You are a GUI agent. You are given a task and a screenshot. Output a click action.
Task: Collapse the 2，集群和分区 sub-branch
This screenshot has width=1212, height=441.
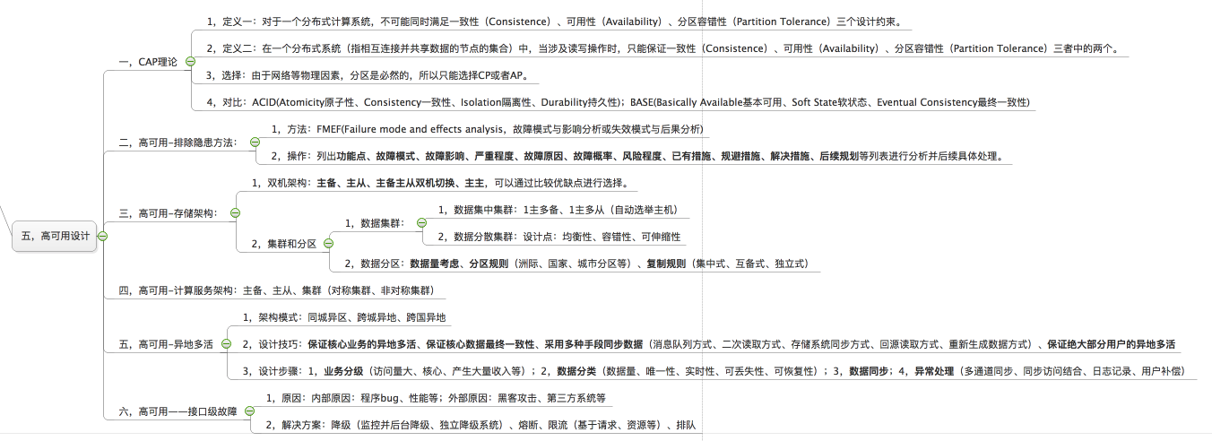(328, 244)
